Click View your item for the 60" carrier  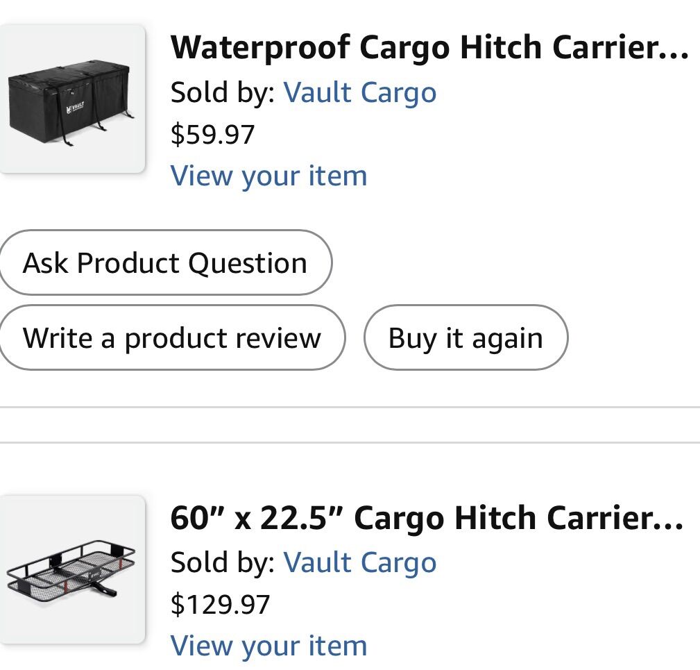269,645
